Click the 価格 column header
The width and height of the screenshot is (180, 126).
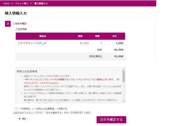pos(80,36)
